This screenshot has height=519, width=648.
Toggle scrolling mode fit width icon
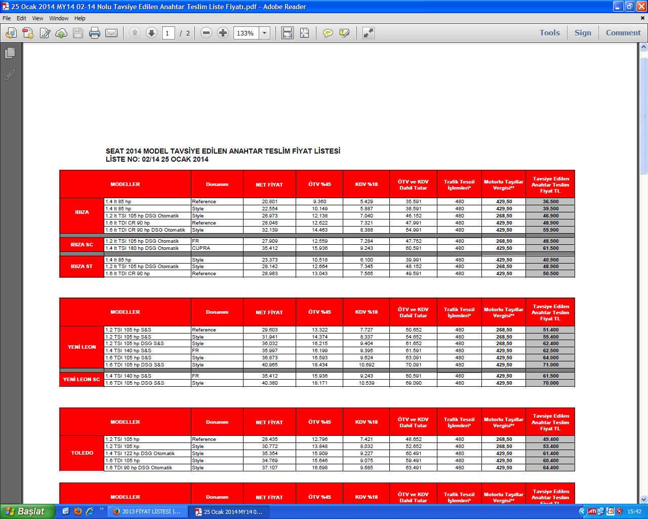[x=288, y=33]
